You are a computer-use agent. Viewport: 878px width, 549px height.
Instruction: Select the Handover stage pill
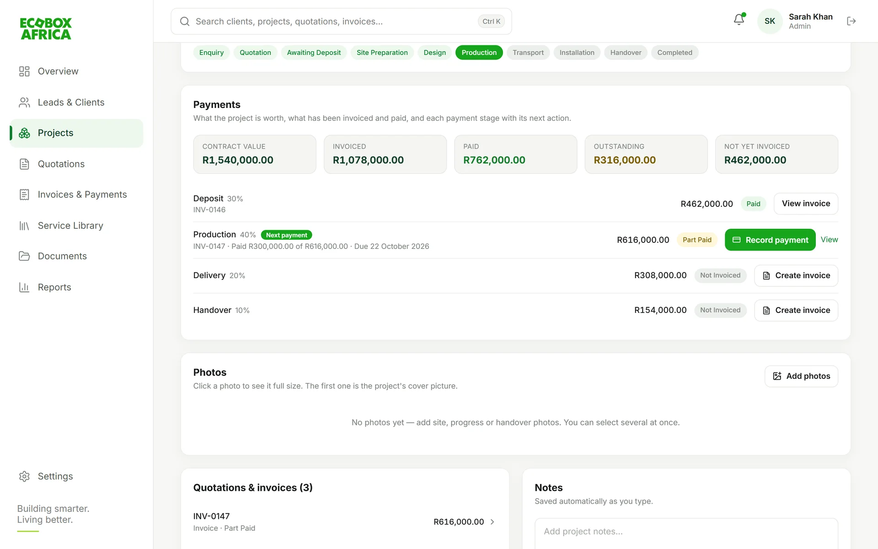pyautogui.click(x=626, y=53)
